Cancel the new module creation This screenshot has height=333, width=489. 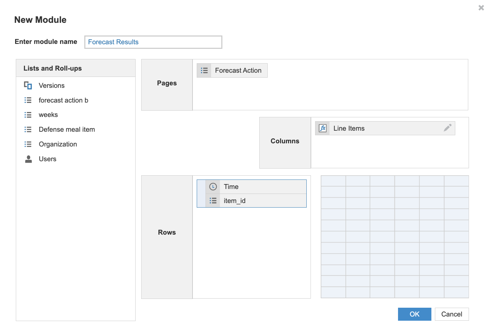452,314
